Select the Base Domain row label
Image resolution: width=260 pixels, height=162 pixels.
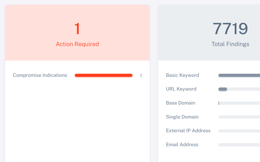click(x=181, y=103)
